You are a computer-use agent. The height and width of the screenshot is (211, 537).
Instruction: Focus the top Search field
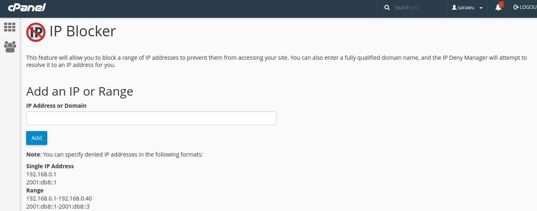click(x=415, y=8)
